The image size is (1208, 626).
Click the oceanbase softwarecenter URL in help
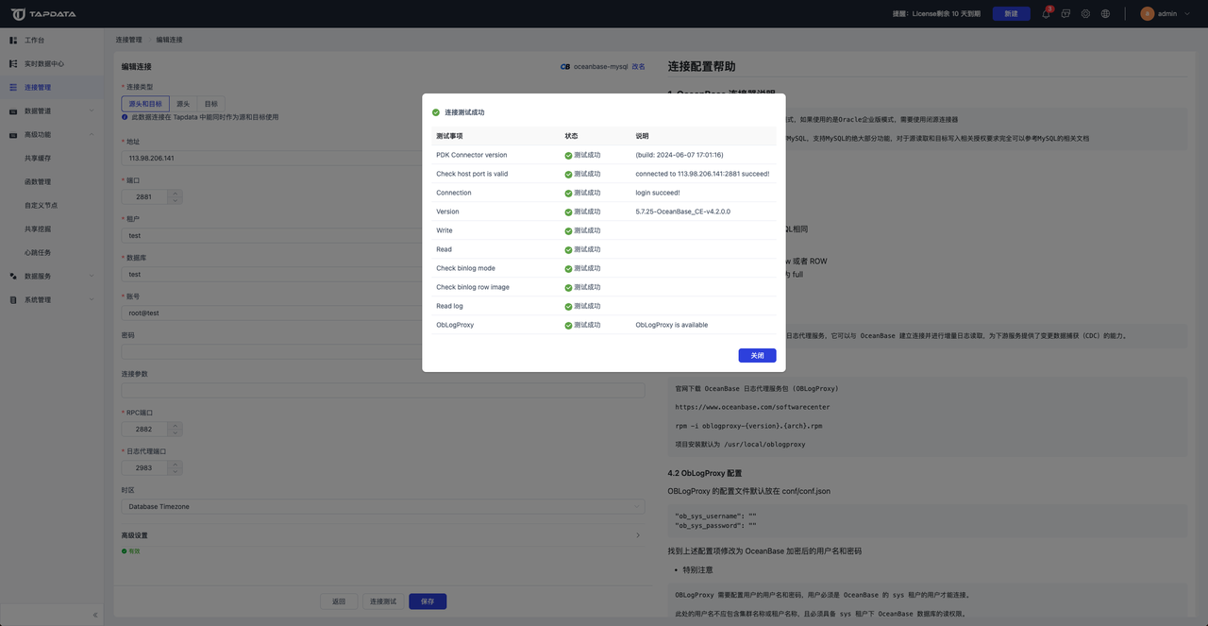(752, 407)
